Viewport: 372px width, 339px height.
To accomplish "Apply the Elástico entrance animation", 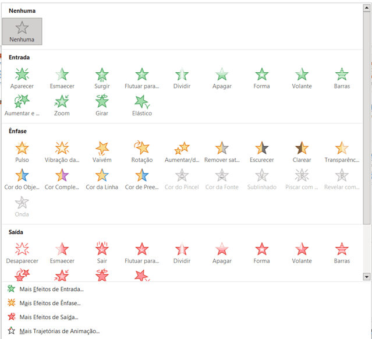I will pos(142,105).
